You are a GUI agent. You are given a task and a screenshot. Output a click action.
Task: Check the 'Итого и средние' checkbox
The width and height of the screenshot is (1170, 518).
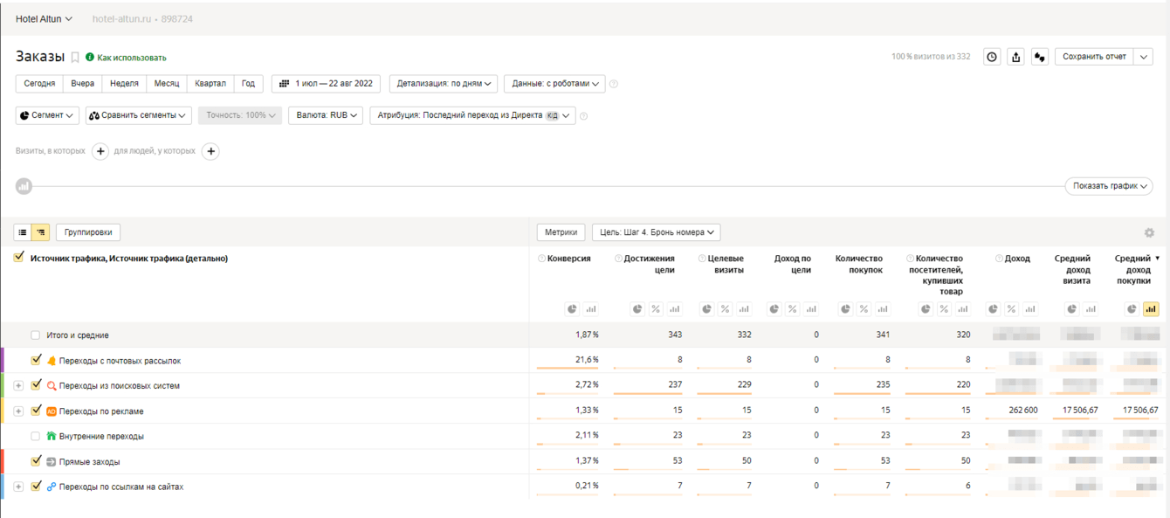point(36,335)
